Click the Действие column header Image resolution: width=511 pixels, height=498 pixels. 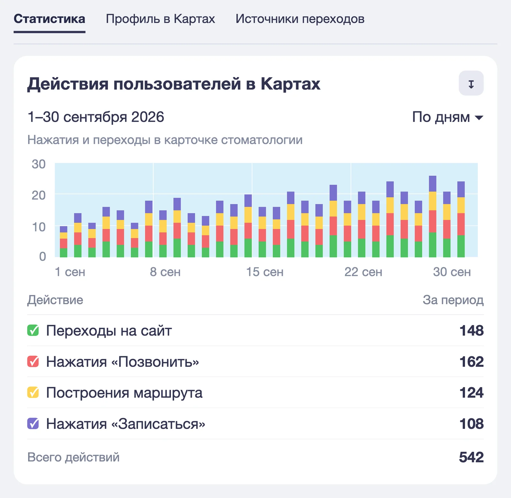tap(55, 300)
